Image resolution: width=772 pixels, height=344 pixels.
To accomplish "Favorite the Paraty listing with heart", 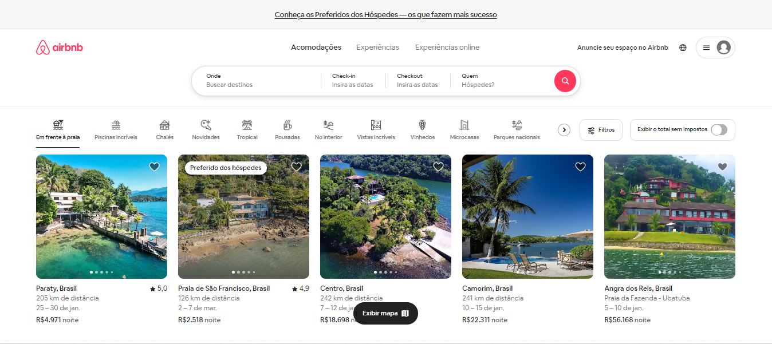I will click(154, 167).
